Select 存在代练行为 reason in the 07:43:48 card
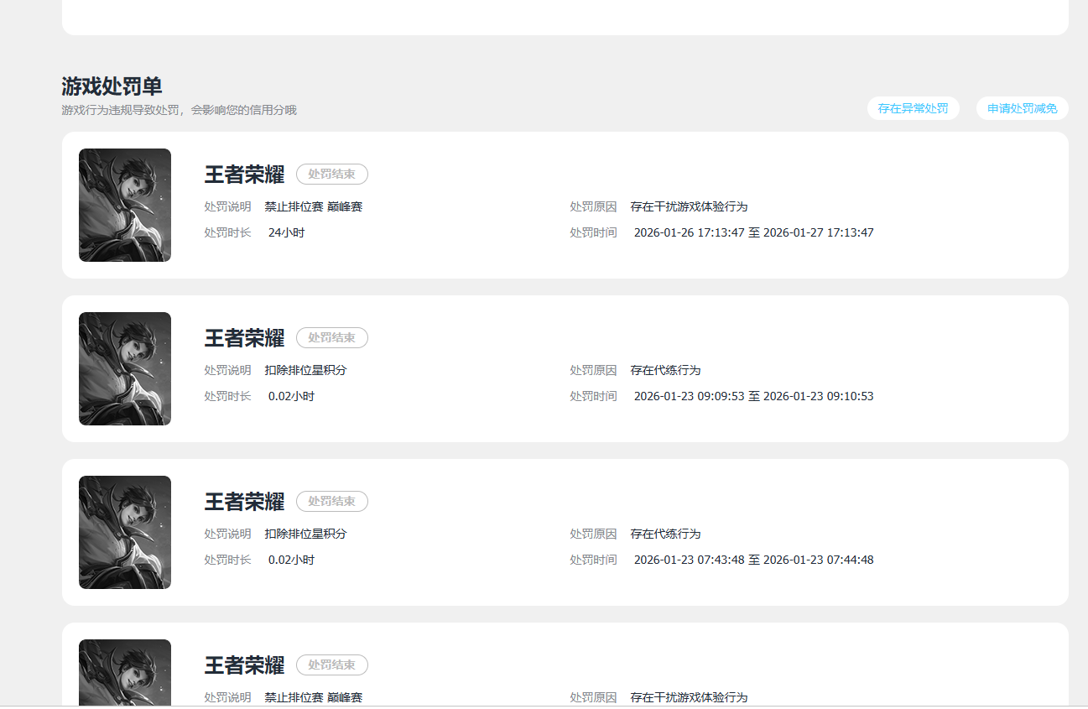1088x709 pixels. 665,534
